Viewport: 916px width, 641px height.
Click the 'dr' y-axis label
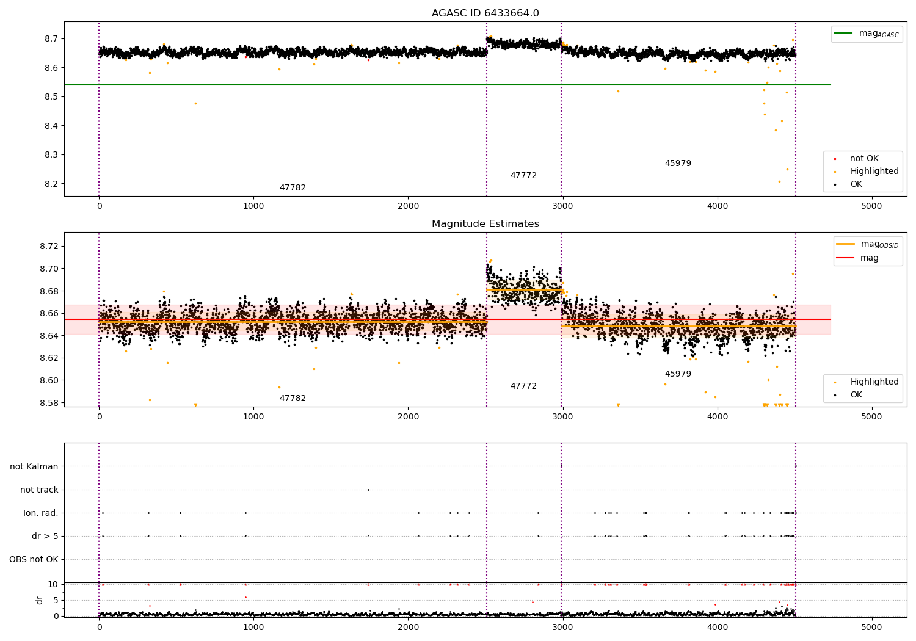(x=40, y=600)
